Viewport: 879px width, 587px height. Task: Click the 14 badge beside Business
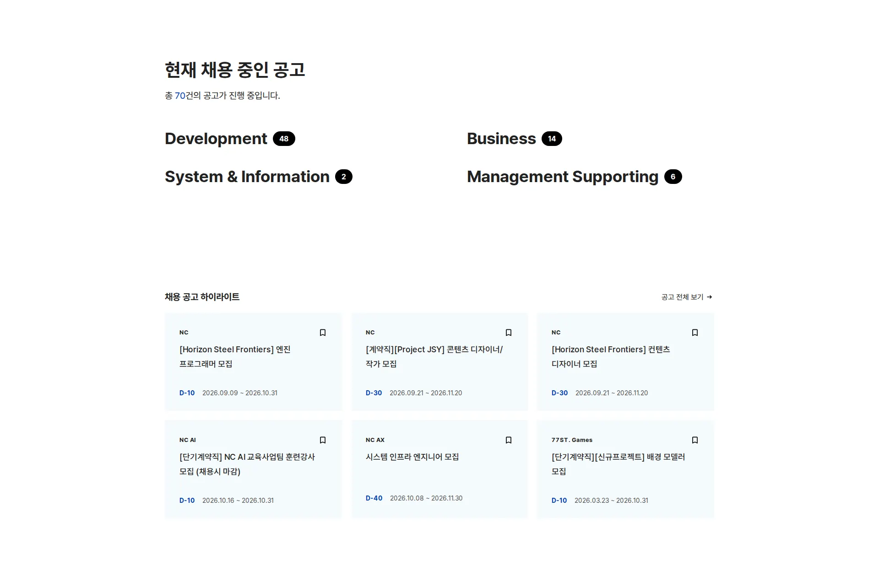pyautogui.click(x=552, y=139)
